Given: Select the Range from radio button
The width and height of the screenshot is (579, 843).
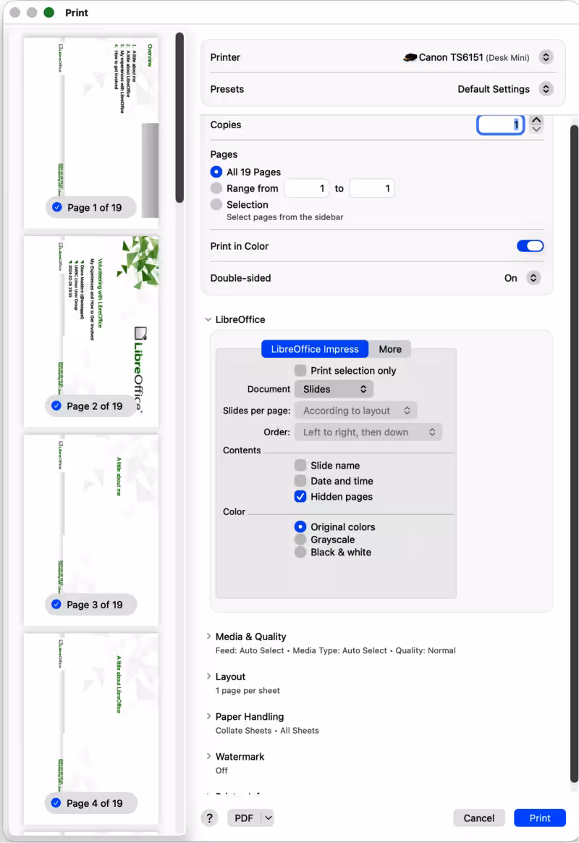Looking at the screenshot, I should point(216,188).
